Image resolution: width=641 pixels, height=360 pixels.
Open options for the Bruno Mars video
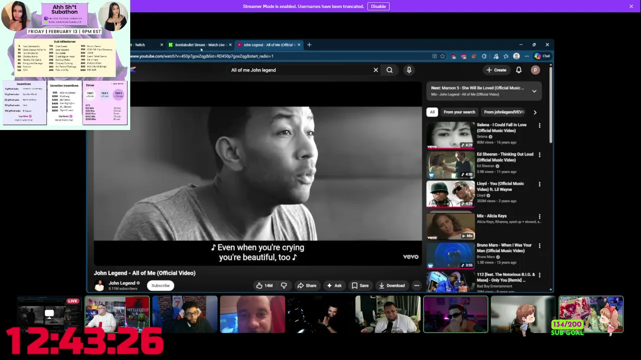click(539, 245)
